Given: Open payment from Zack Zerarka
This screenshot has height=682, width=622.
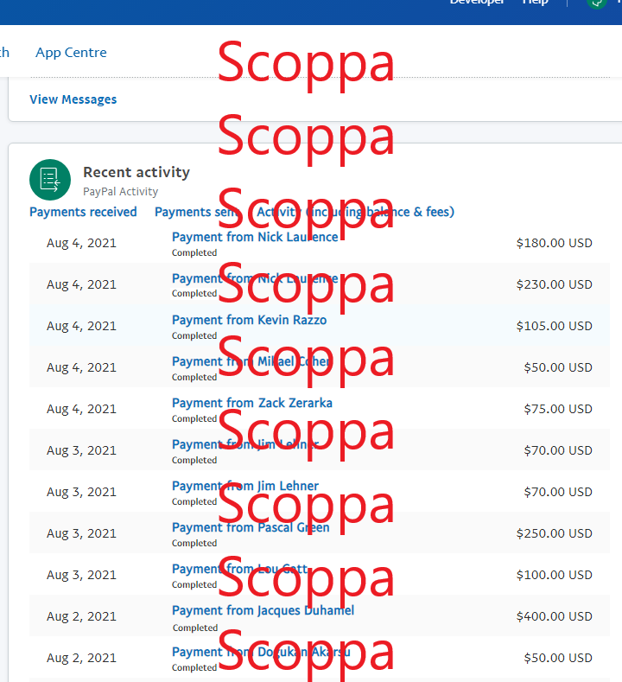Looking at the screenshot, I should [251, 403].
